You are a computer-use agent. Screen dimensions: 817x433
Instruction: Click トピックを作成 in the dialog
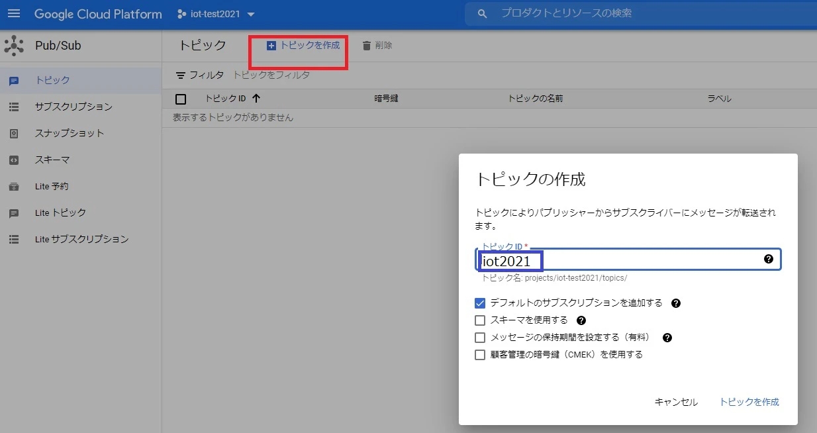point(749,402)
